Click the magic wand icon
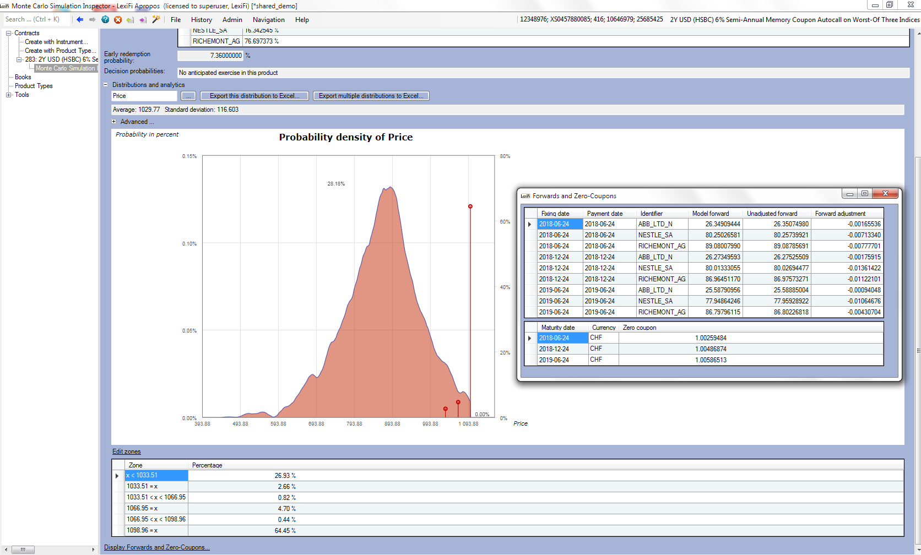 click(x=156, y=19)
